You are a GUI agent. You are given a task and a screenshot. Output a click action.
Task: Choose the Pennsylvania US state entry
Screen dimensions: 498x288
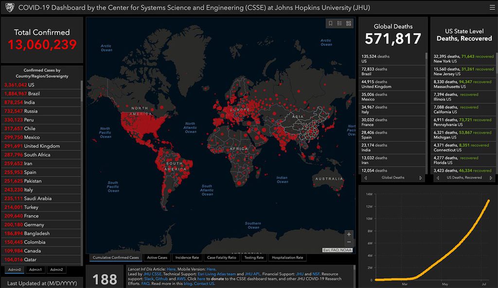tap(463, 122)
